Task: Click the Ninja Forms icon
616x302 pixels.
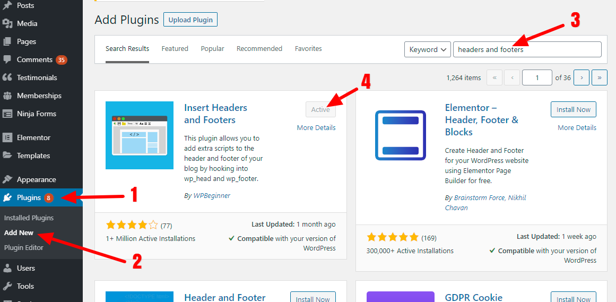Action: 7,114
